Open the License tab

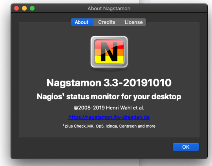133,22
